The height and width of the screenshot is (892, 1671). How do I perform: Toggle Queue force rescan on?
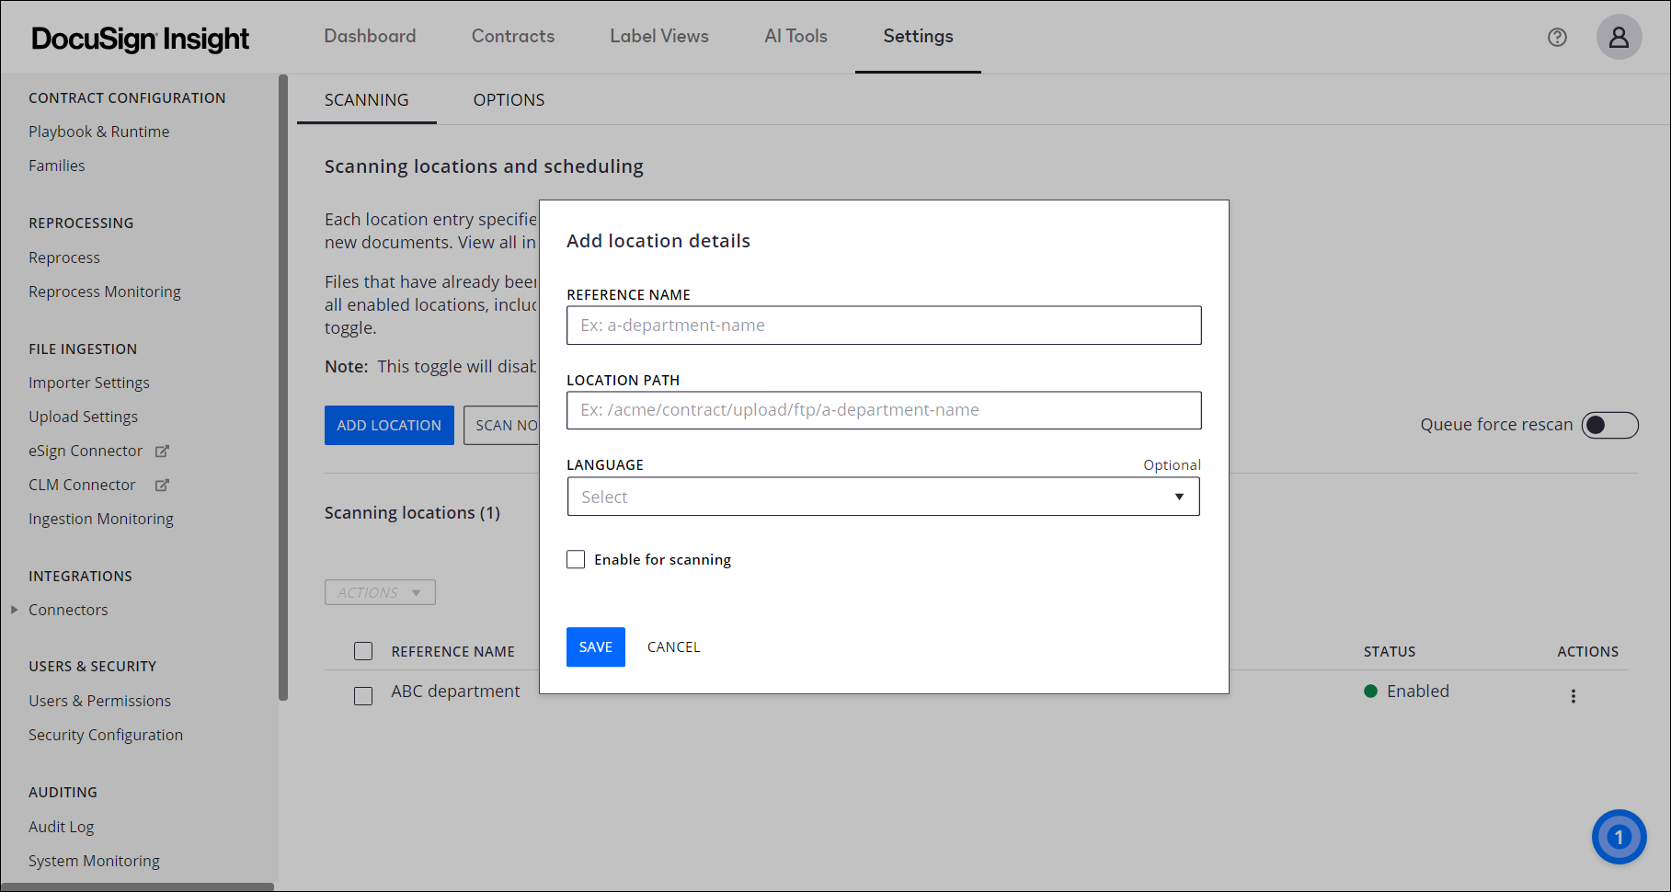(1609, 425)
